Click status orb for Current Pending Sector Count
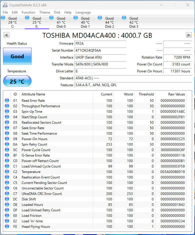195x235 pixels. (7, 183)
